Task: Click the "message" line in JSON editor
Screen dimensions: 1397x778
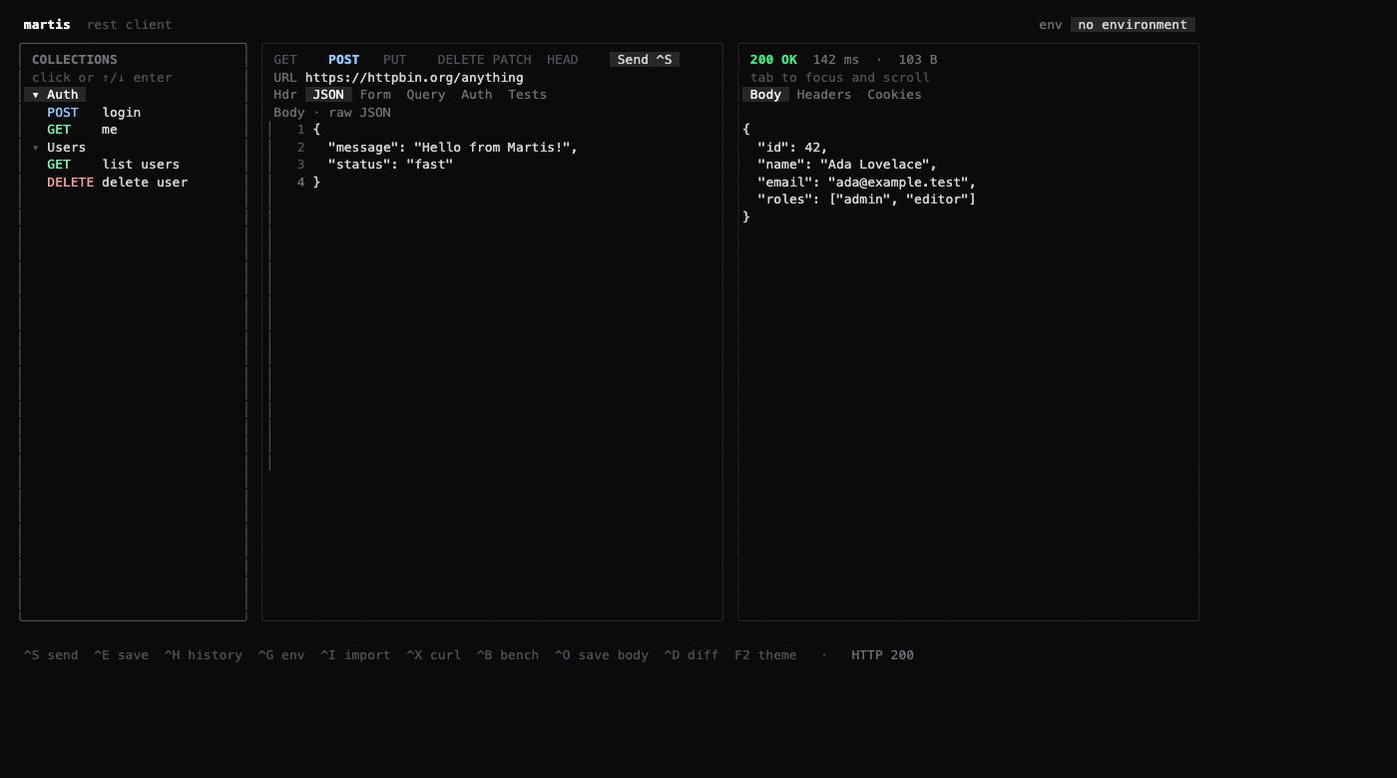Action: pos(453,148)
